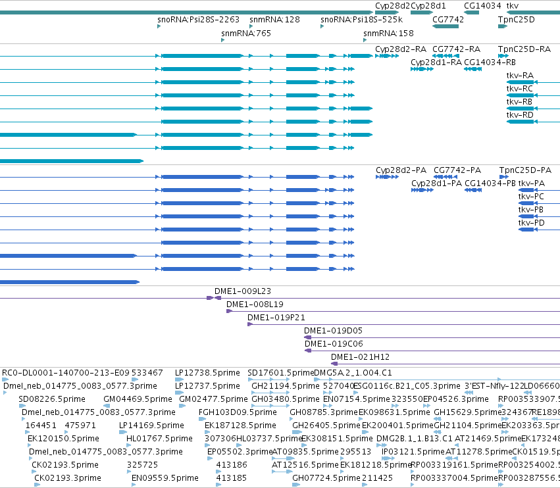This screenshot has height=488, width=560.
Task: Open the tkv-RB transcript label
Action: pos(519,102)
